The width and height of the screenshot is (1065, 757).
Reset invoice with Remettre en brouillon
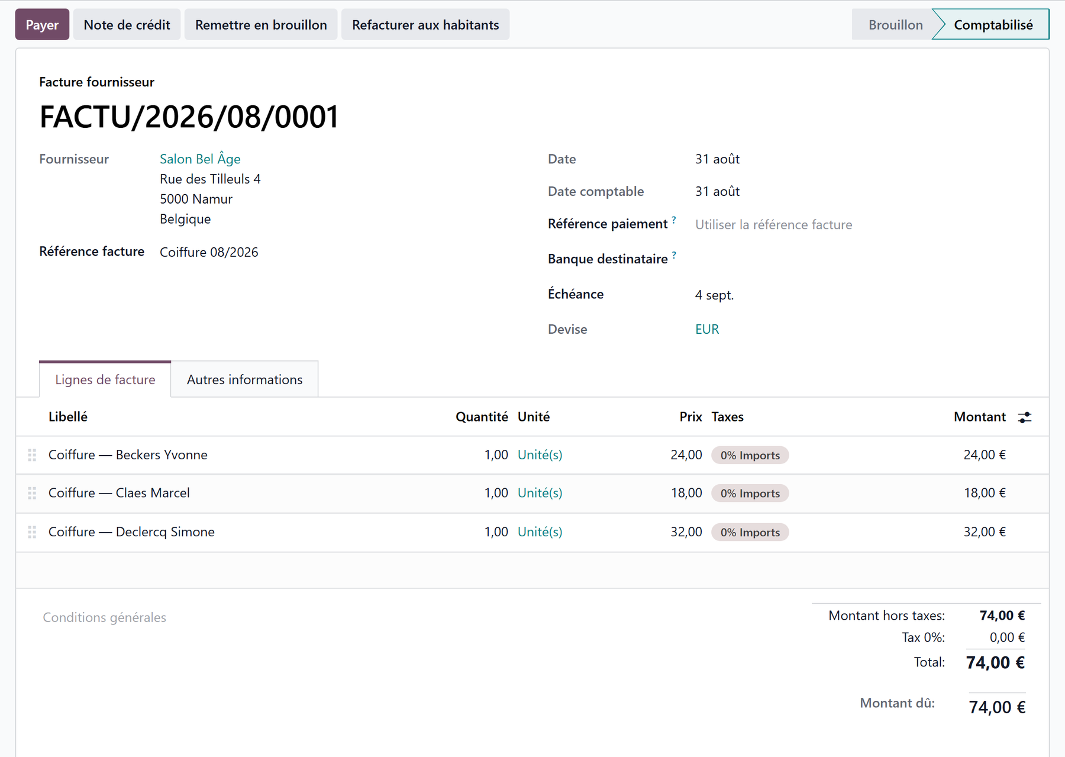point(261,24)
